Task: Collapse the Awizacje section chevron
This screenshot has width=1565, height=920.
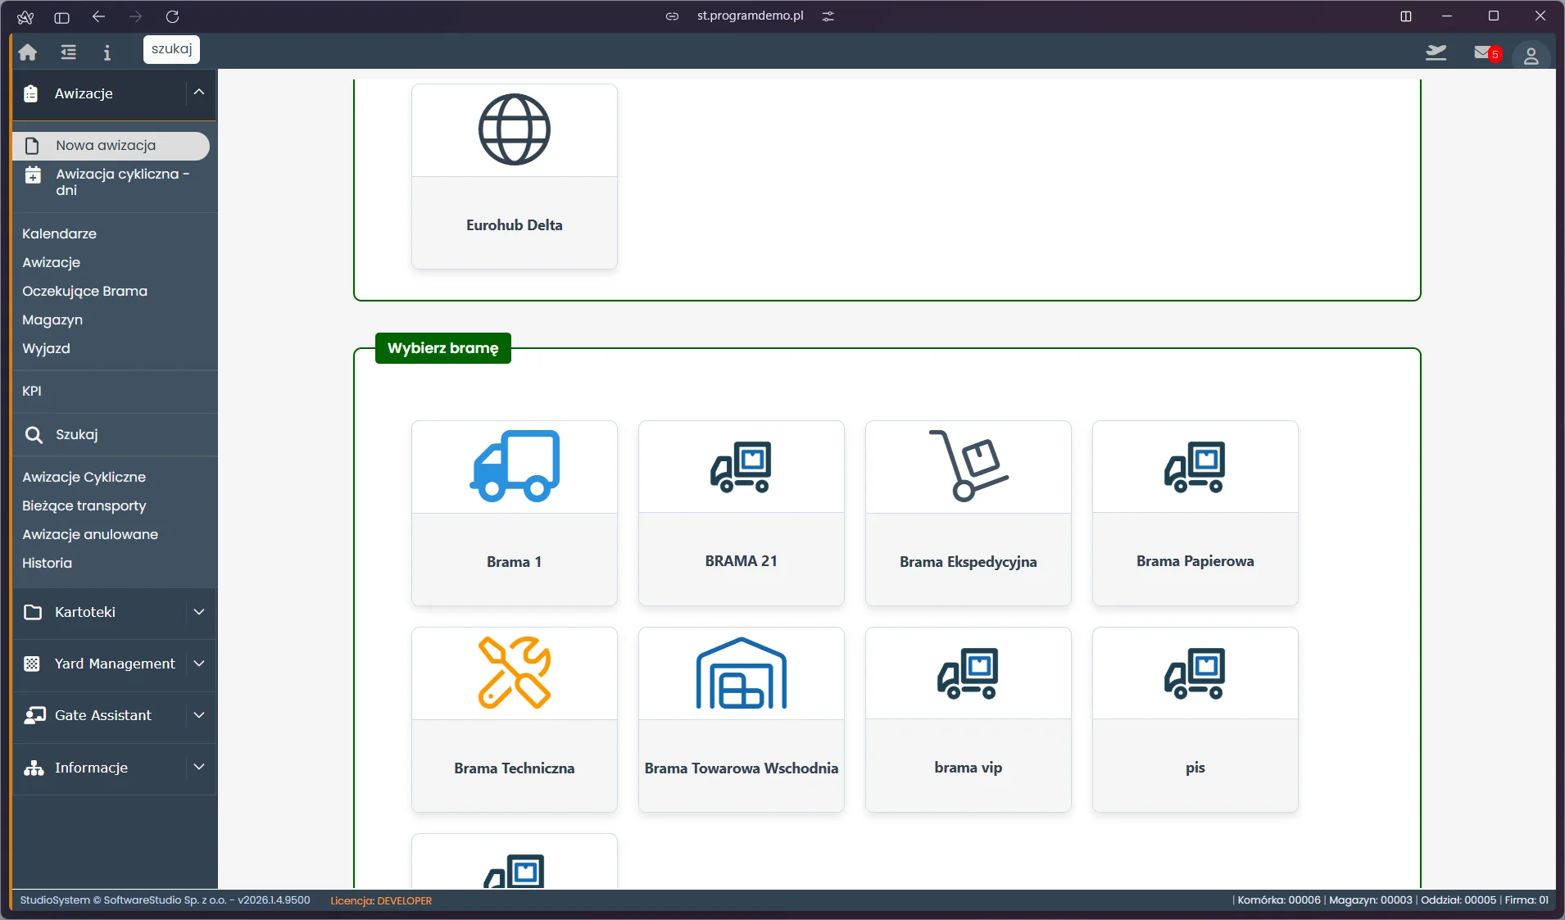Action: [199, 93]
